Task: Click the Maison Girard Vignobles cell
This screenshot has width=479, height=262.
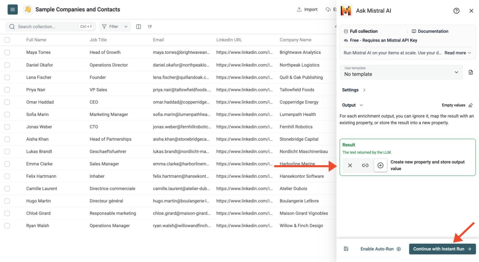Action: pyautogui.click(x=304, y=213)
